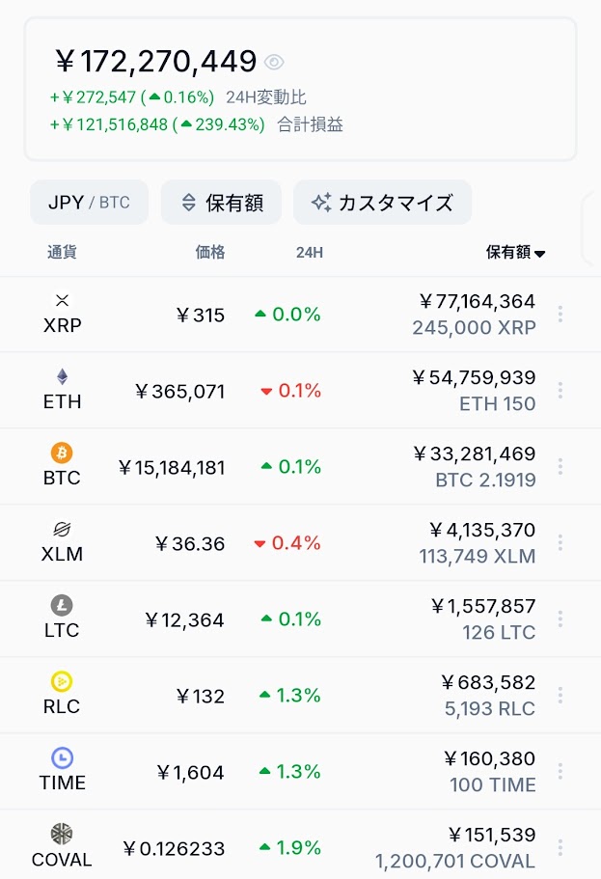
Task: Select the BTC coin icon
Action: click(x=62, y=453)
